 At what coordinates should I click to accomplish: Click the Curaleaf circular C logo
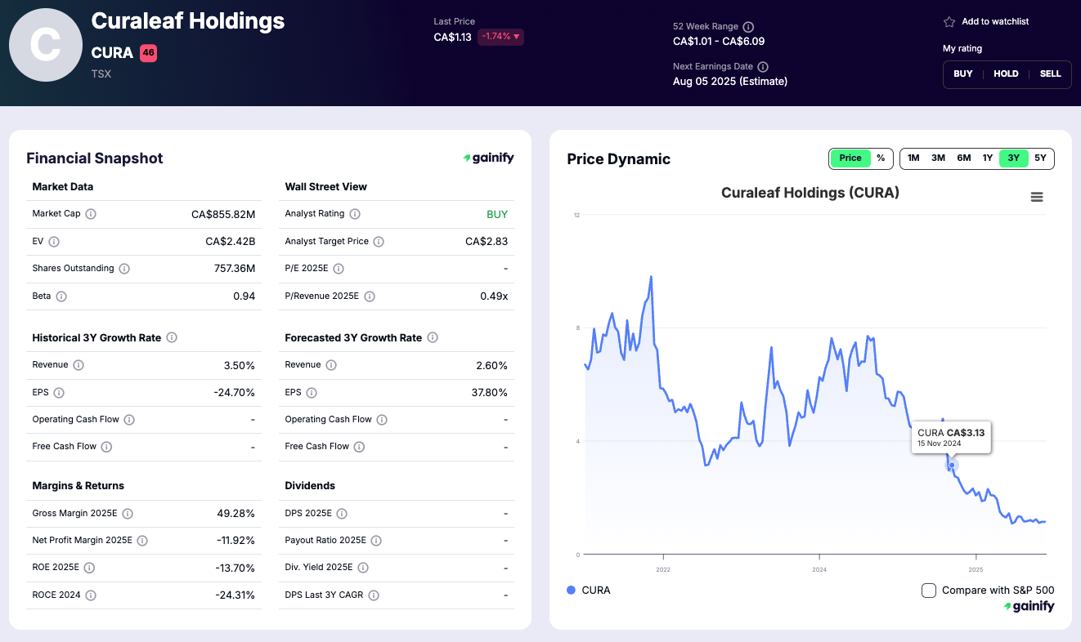(x=46, y=45)
